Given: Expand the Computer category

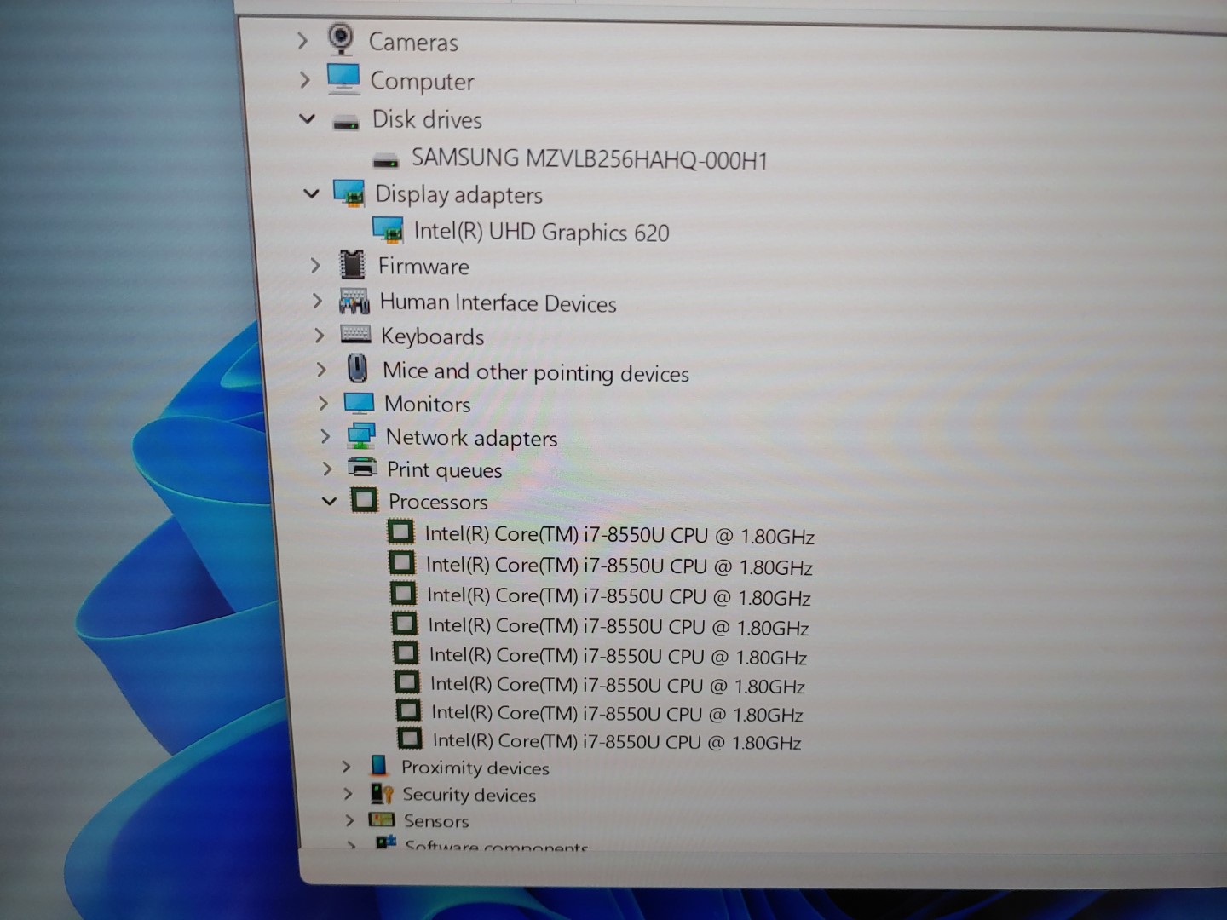Looking at the screenshot, I should (304, 79).
